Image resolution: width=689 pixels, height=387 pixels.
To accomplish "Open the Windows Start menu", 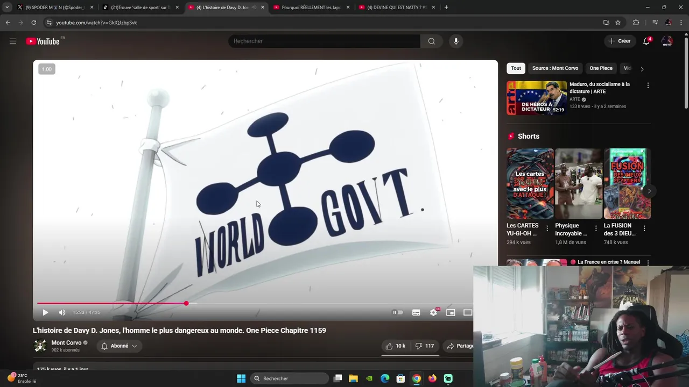I will point(241,378).
